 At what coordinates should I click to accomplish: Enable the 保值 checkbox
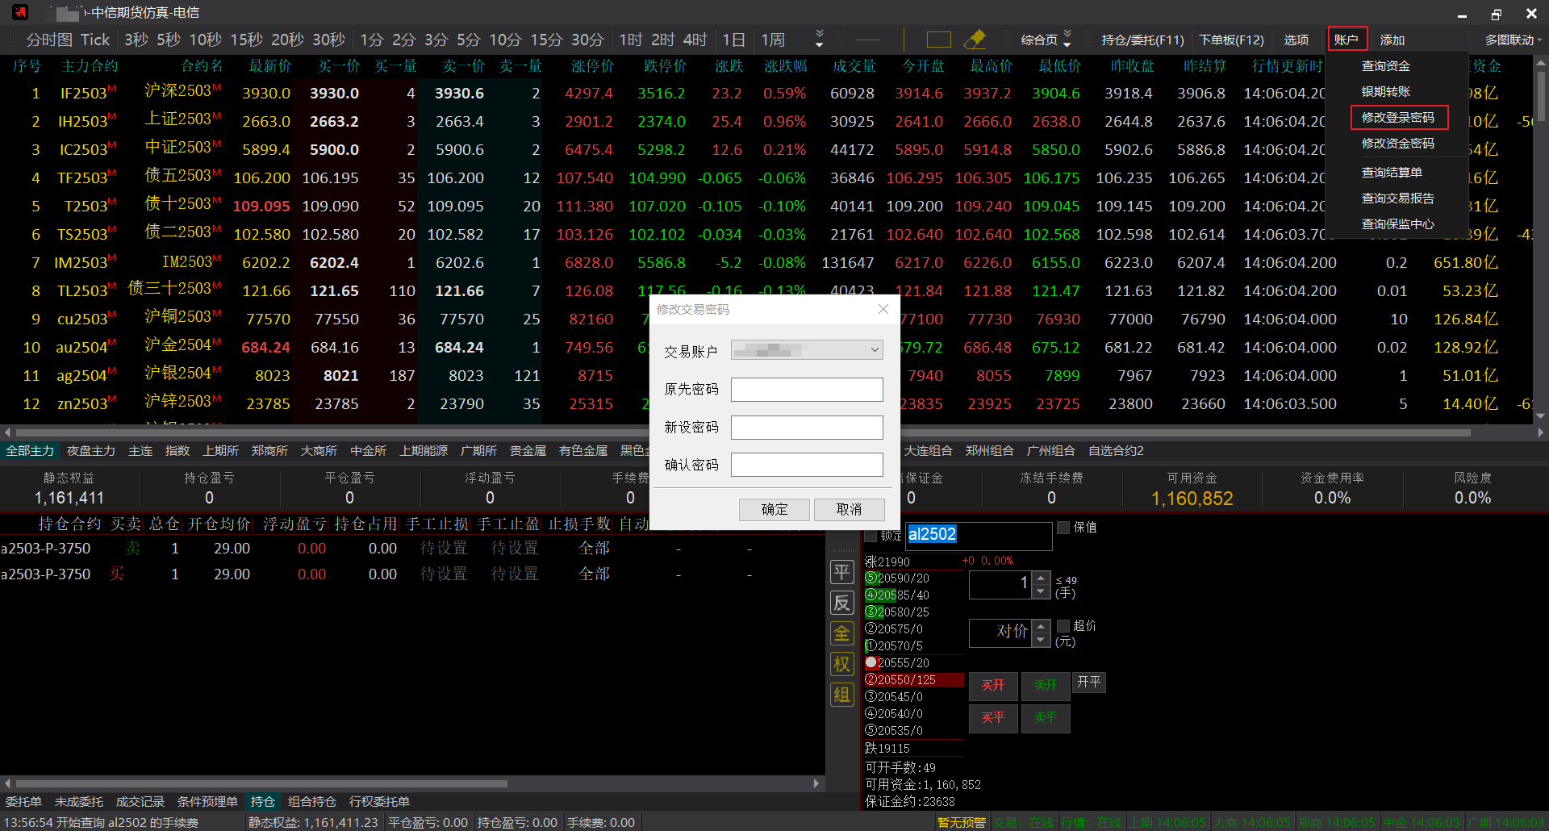[x=1063, y=528]
